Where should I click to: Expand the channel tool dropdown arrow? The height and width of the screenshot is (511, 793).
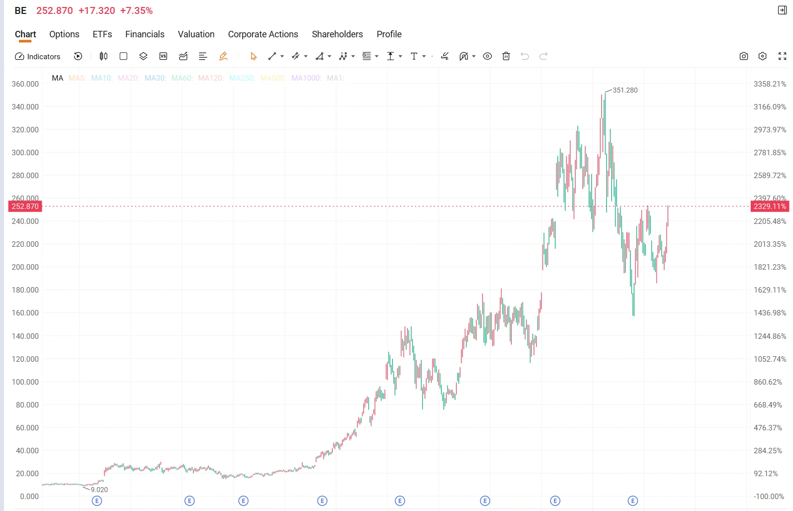tap(306, 56)
